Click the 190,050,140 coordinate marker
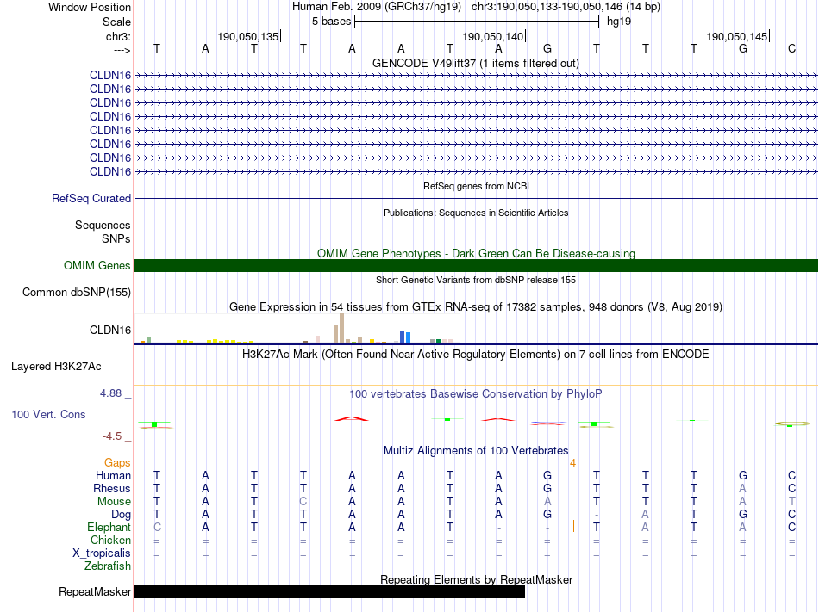 pos(492,36)
